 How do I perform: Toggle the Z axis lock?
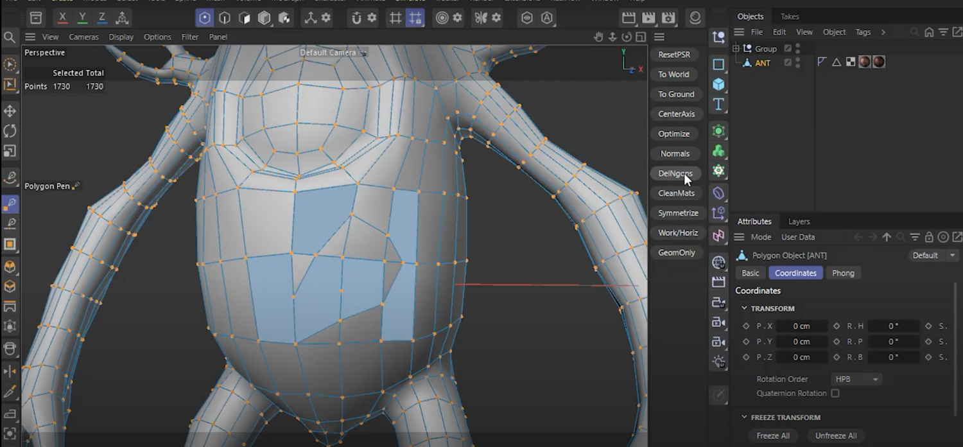[x=101, y=18]
